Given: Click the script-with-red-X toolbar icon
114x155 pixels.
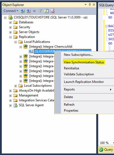Looking at the screenshot, I should (x=52, y=11).
